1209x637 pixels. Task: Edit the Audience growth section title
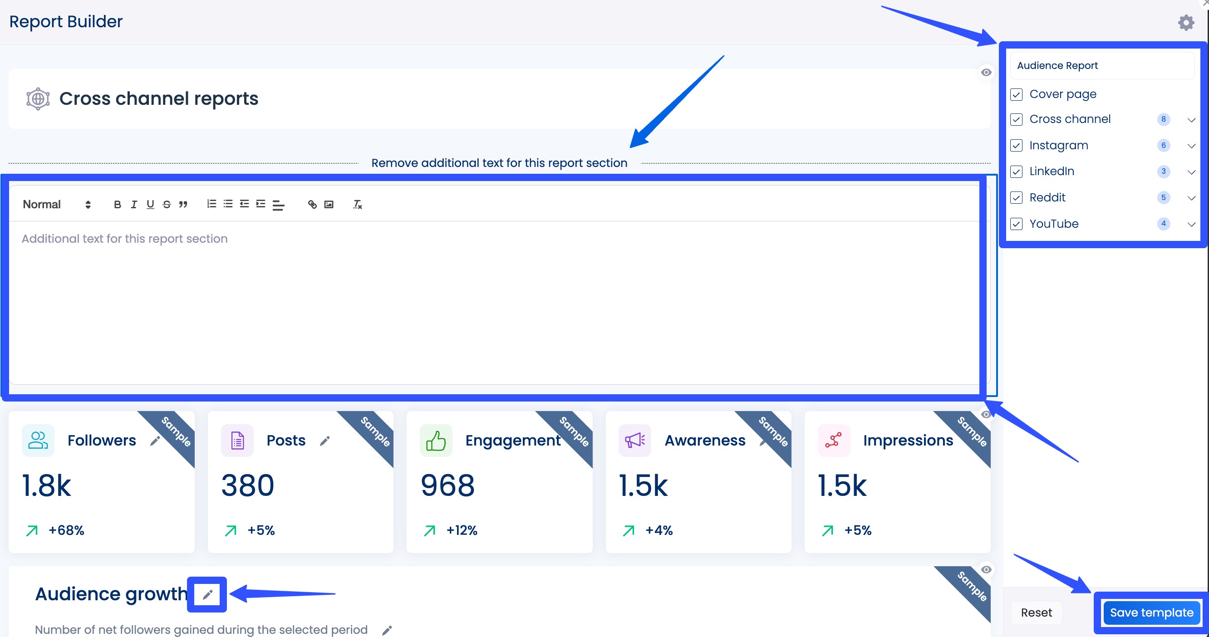(x=207, y=594)
